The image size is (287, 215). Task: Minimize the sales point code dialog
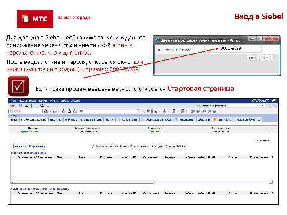coord(252,39)
